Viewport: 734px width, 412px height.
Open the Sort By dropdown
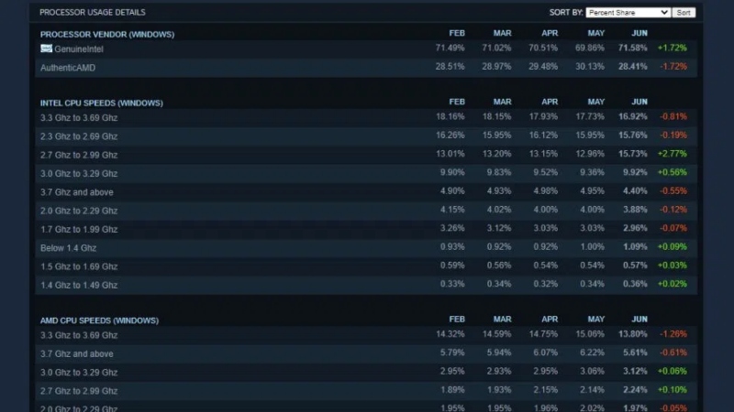(x=628, y=13)
